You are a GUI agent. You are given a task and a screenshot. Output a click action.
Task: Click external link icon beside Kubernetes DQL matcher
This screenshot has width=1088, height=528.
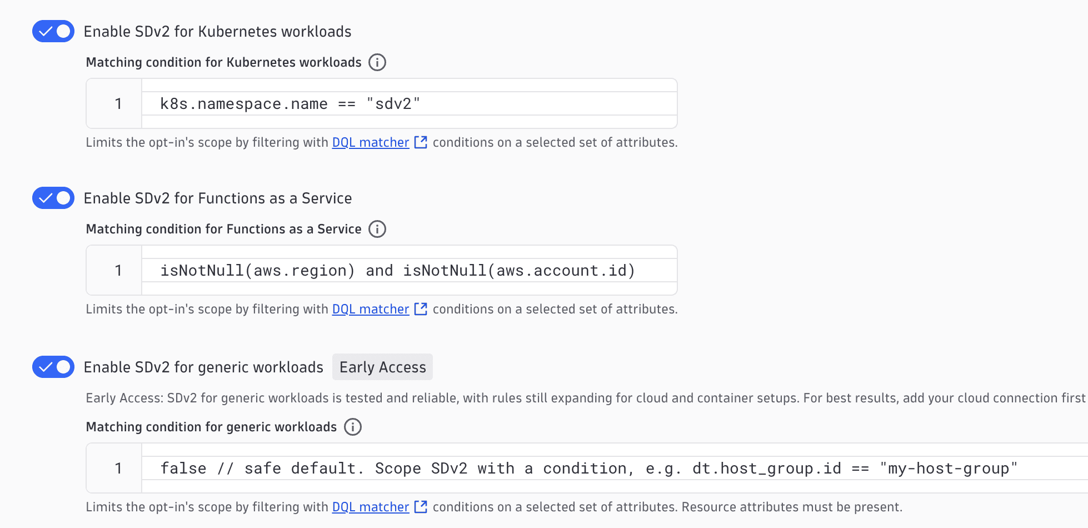pos(421,142)
